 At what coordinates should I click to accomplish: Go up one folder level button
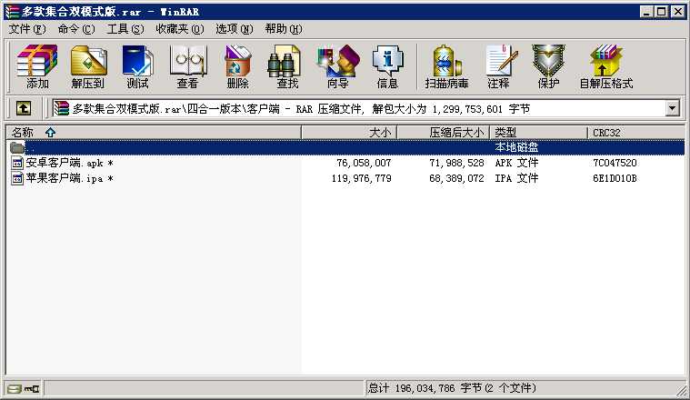[x=24, y=108]
